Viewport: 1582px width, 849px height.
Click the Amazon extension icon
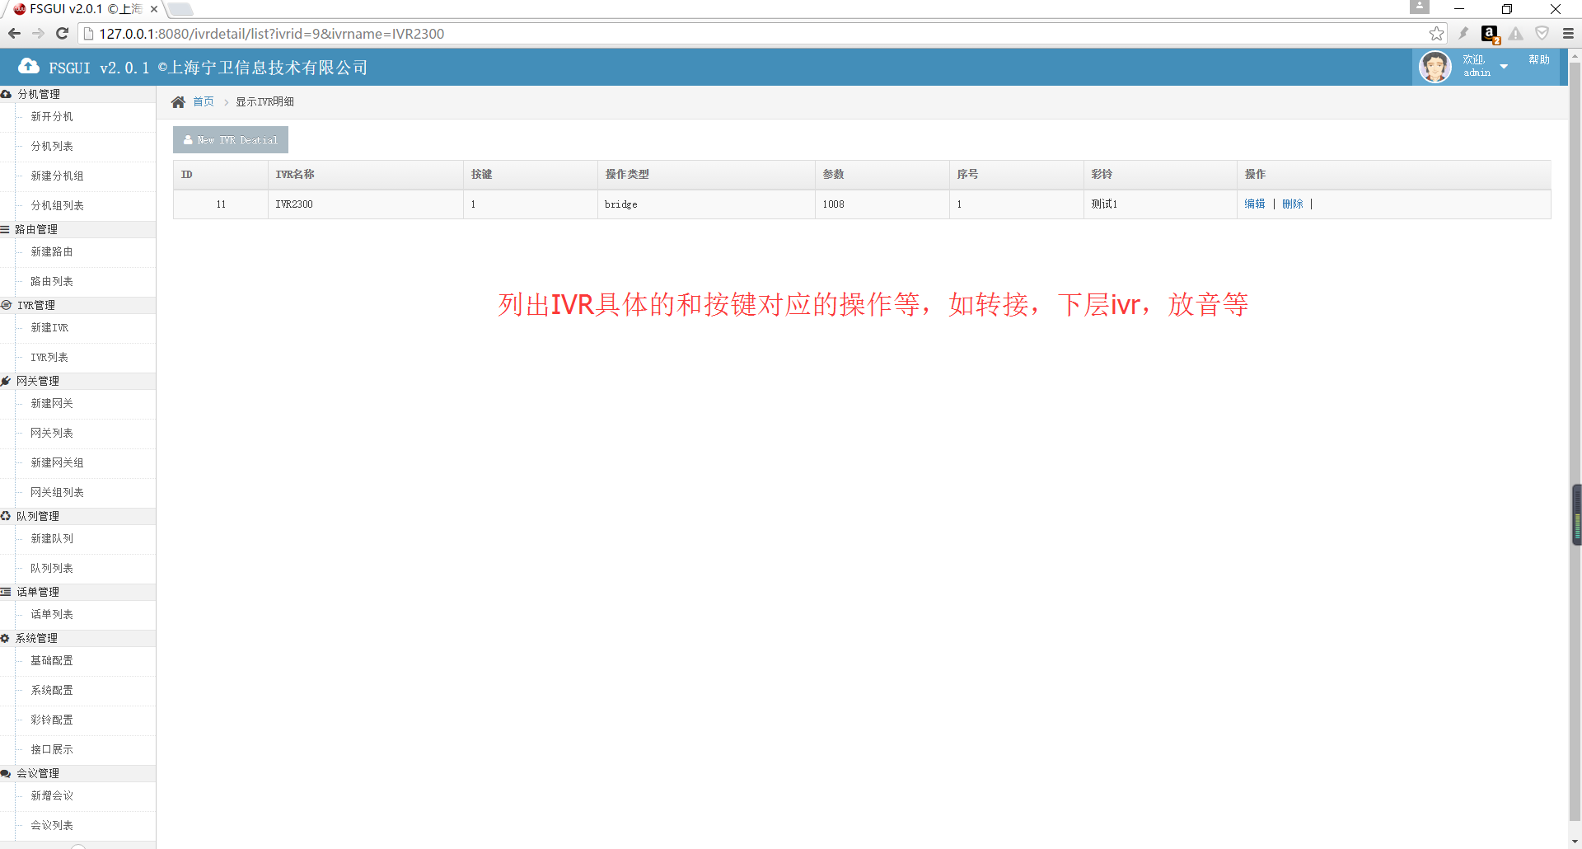point(1489,34)
